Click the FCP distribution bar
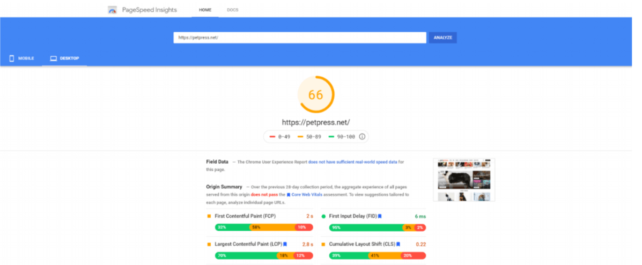 [x=264, y=227]
